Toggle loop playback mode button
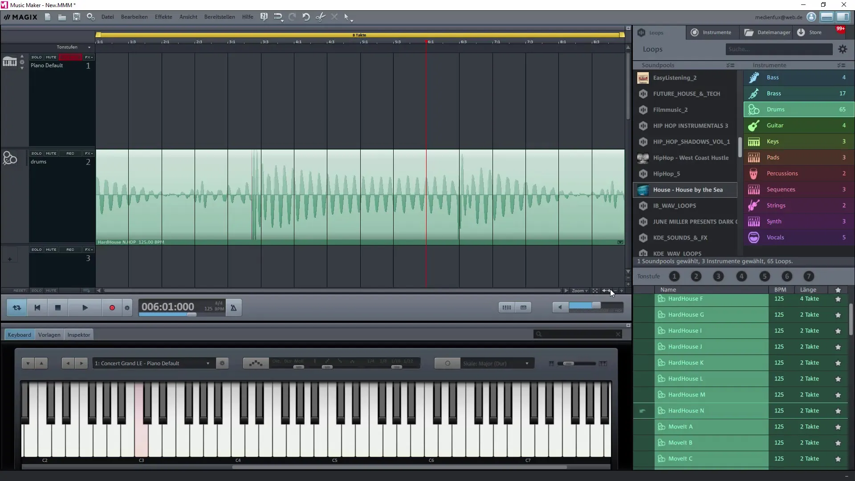This screenshot has height=481, width=855. (17, 308)
